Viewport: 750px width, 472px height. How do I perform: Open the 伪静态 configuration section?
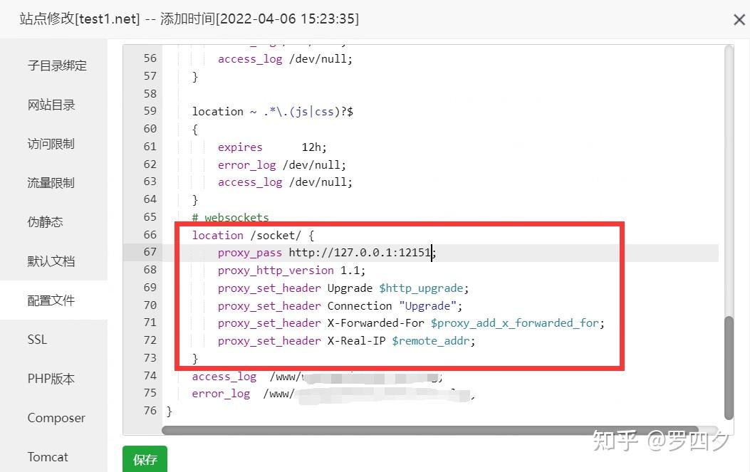[x=45, y=221]
